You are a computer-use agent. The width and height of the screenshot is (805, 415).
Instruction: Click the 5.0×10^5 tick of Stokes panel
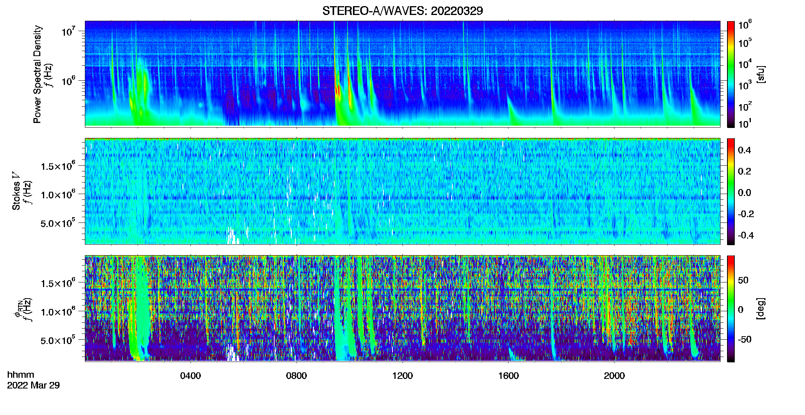pyautogui.click(x=58, y=223)
